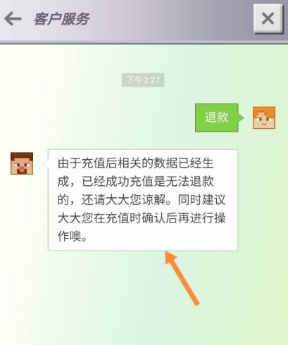Click the green bubble's pointer tail

pos(241,118)
